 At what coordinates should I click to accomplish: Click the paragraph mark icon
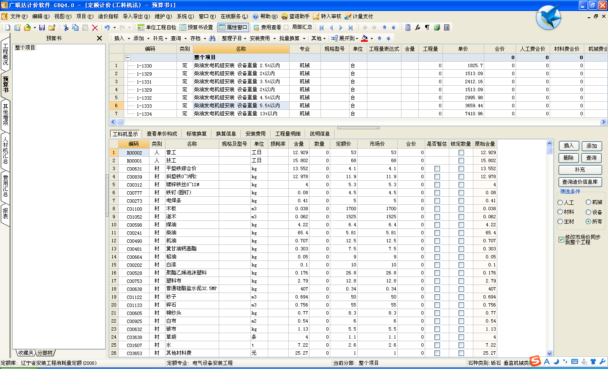(x=427, y=27)
